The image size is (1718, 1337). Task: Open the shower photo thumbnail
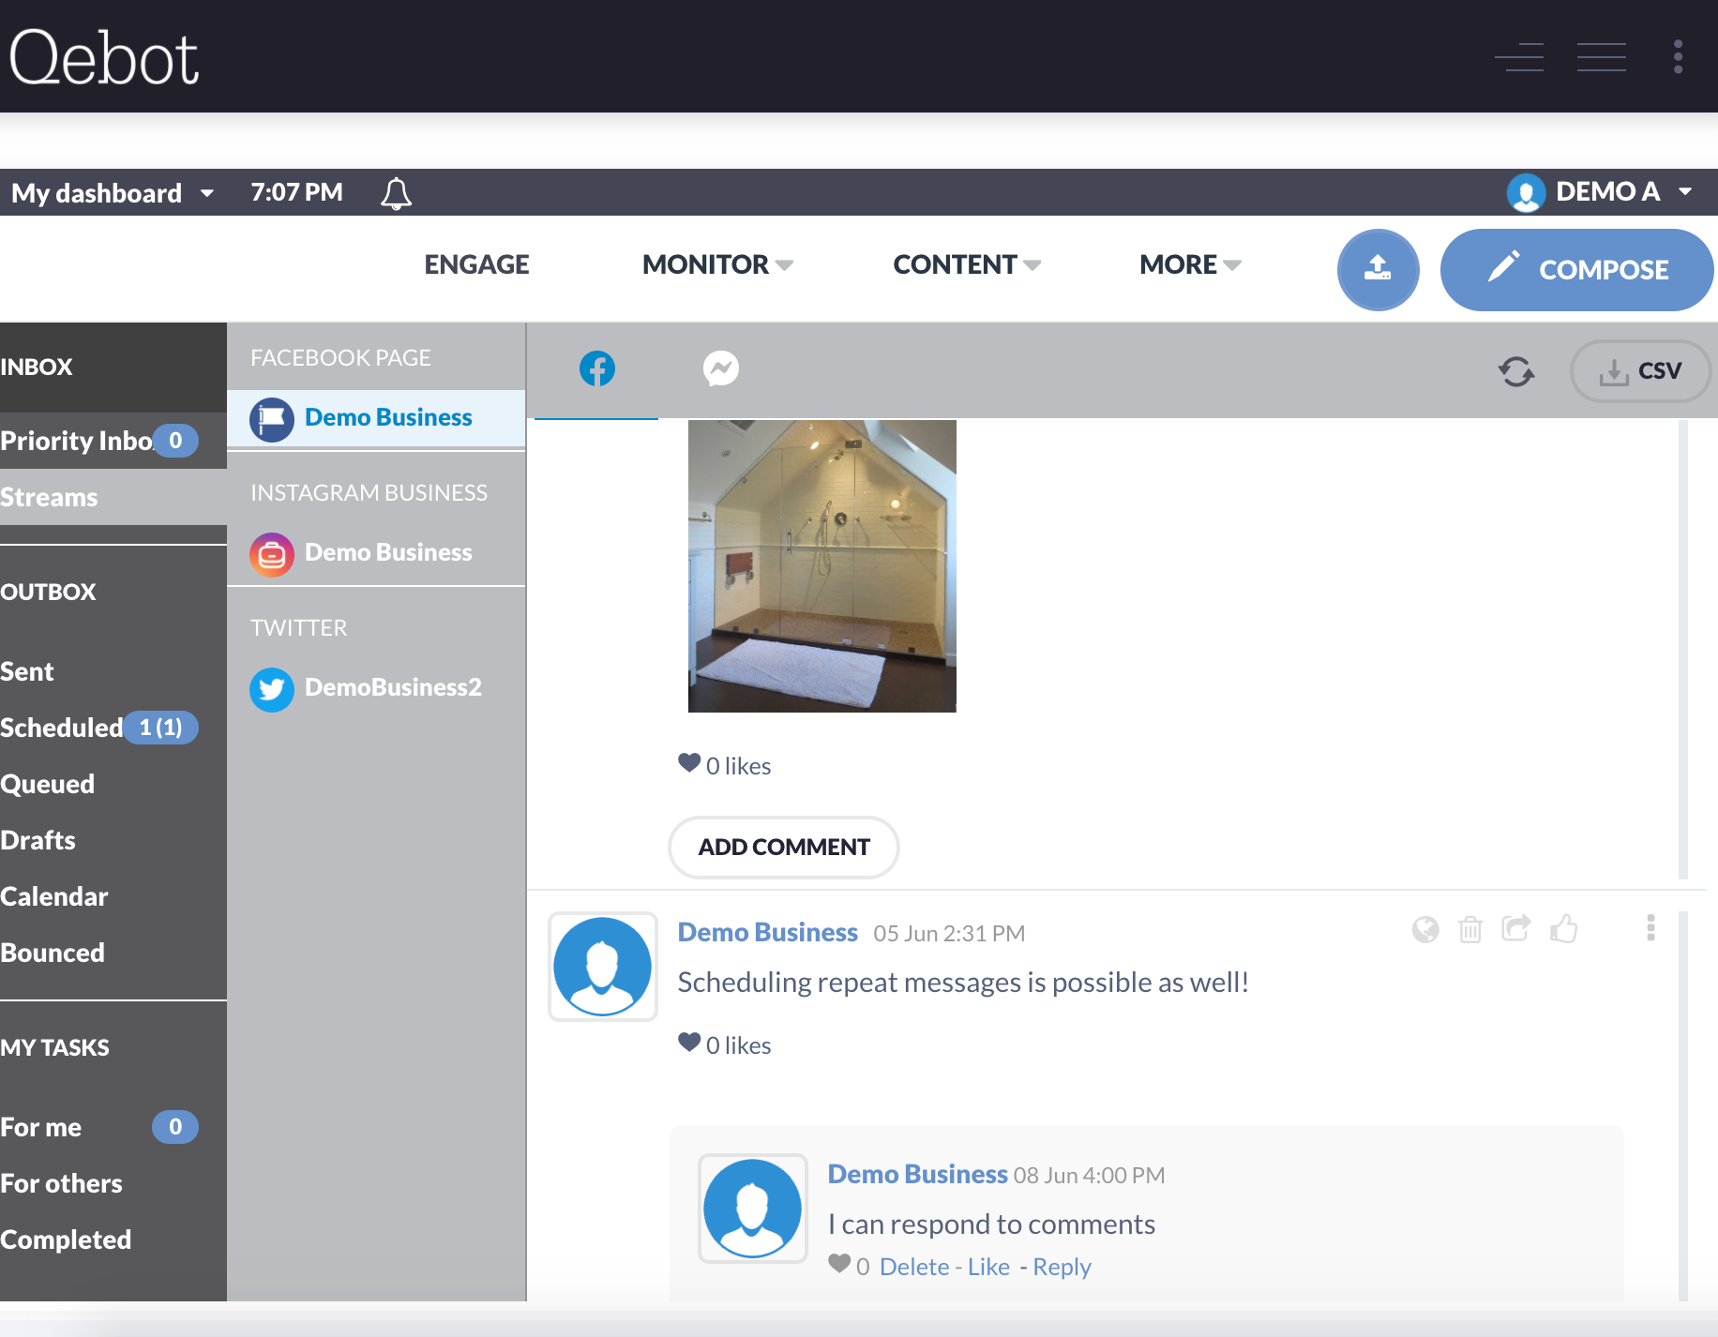(821, 566)
